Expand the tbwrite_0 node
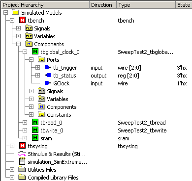192x181 pixels. 25,130
